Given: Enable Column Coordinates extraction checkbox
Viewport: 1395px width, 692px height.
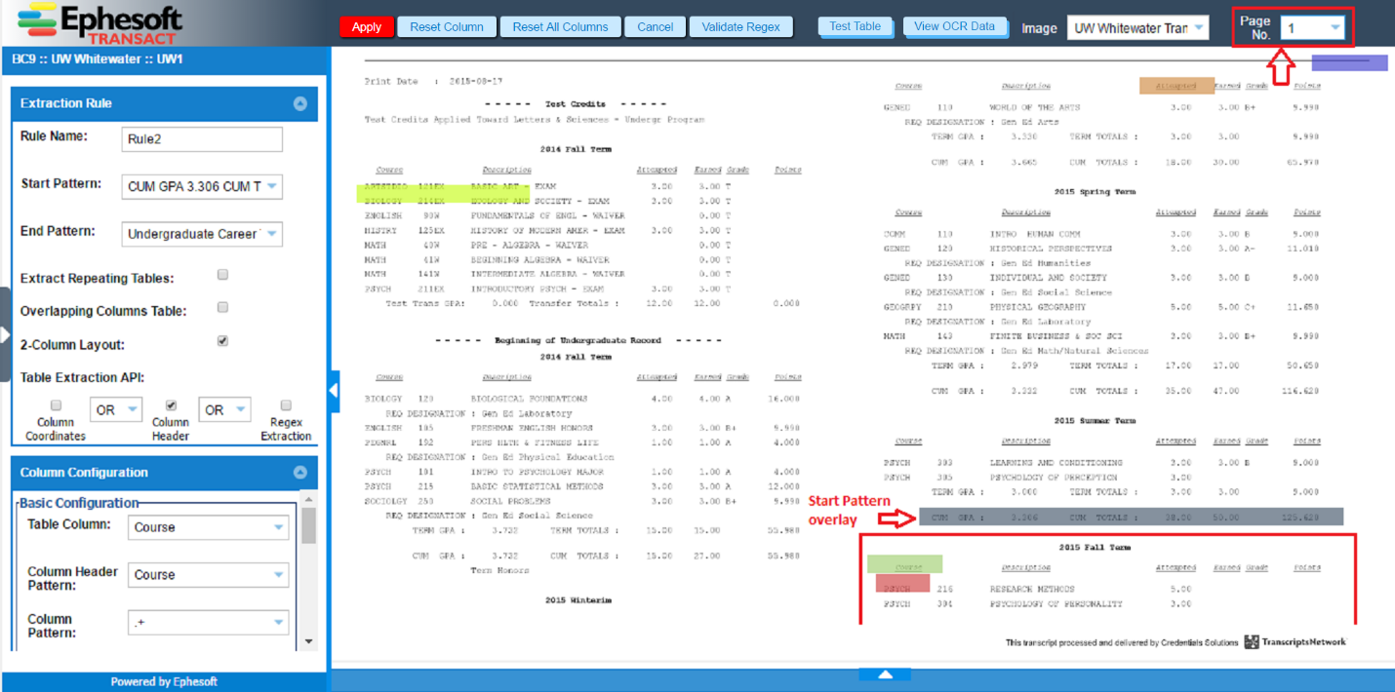Looking at the screenshot, I should point(56,405).
